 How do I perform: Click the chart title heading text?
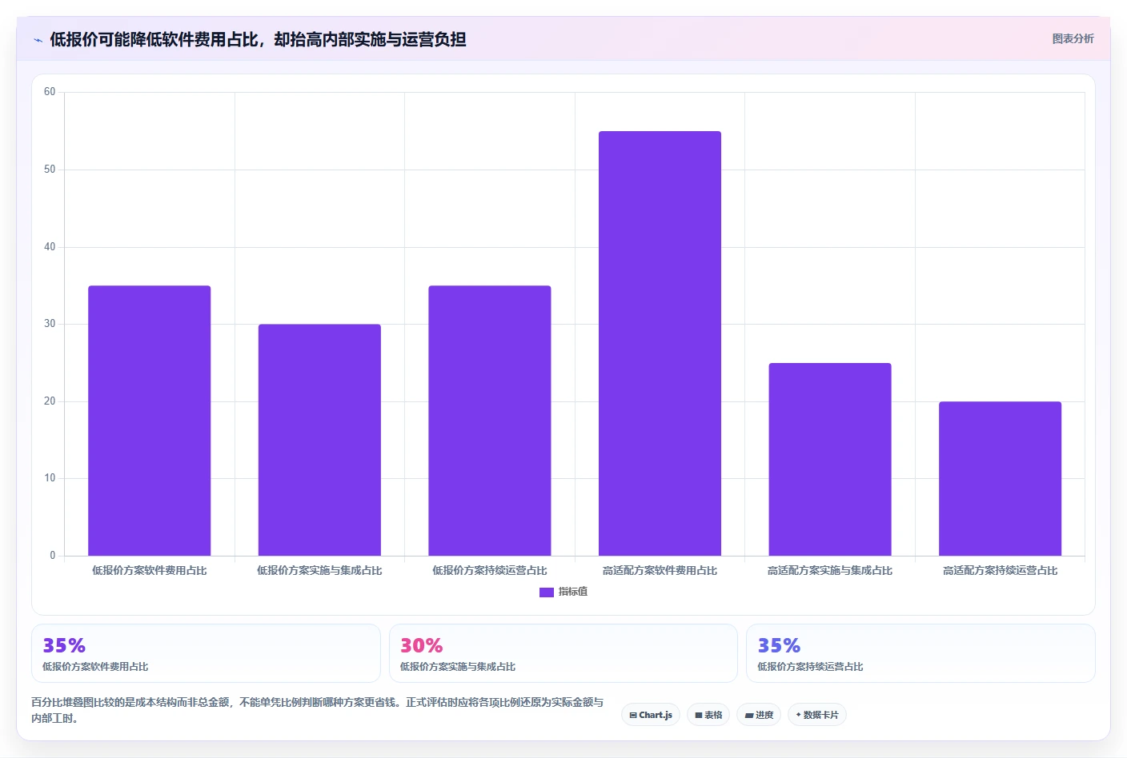258,39
